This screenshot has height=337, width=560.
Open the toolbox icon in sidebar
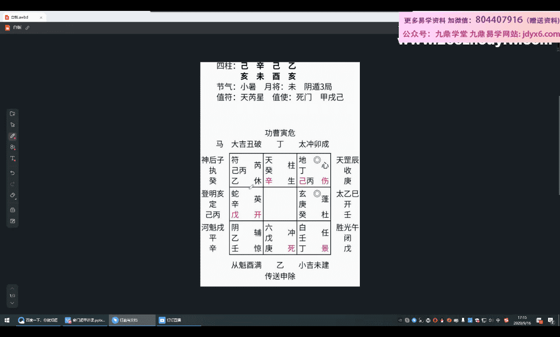(13, 210)
